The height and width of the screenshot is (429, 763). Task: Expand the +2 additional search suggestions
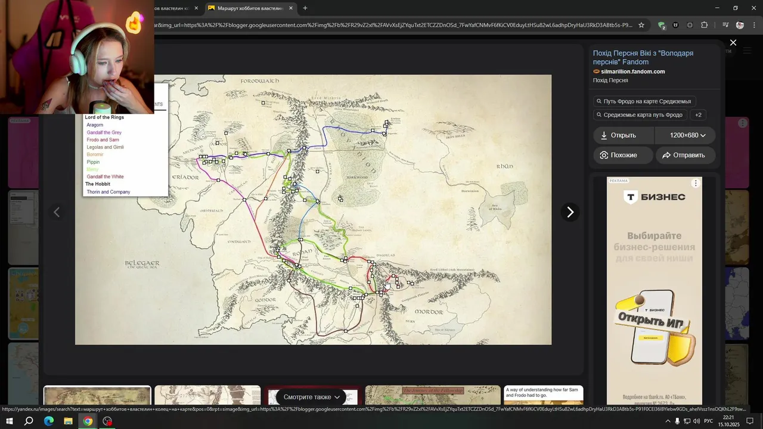click(698, 115)
